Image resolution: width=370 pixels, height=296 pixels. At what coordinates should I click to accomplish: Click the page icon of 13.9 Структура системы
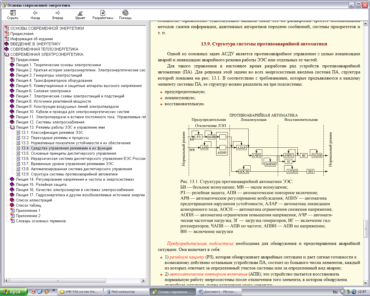(18, 174)
